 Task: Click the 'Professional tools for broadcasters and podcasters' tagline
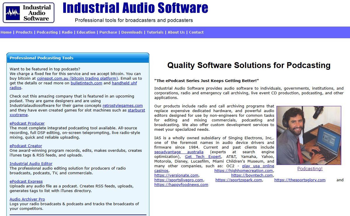[x=134, y=20]
